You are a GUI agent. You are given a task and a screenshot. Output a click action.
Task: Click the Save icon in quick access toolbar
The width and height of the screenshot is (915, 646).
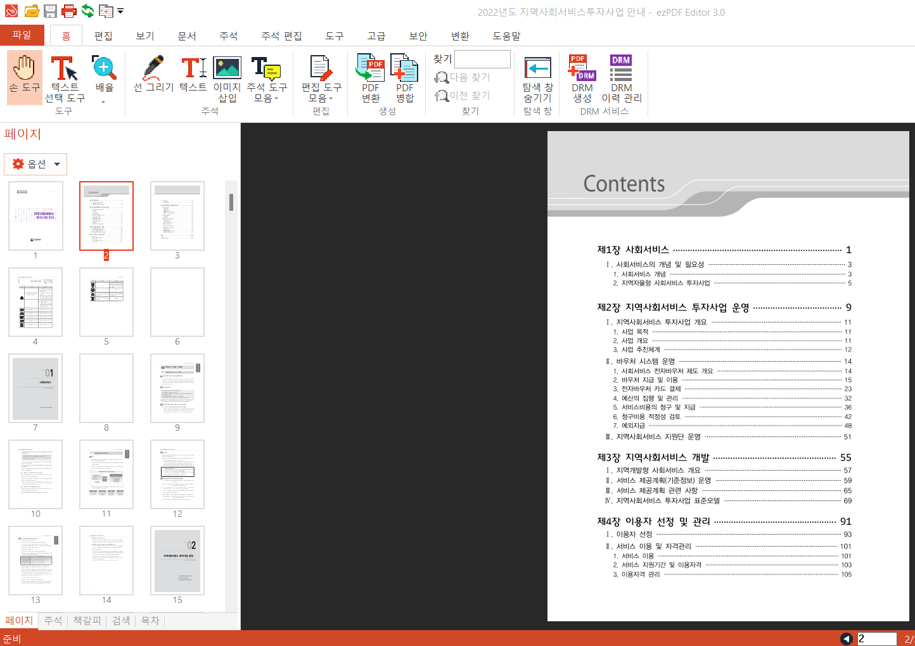(x=50, y=11)
